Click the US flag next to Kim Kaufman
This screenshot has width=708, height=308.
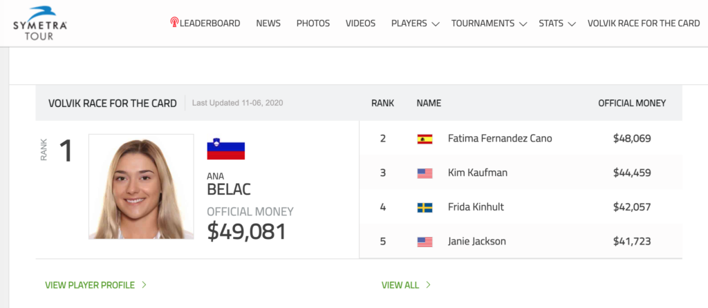pyautogui.click(x=425, y=173)
